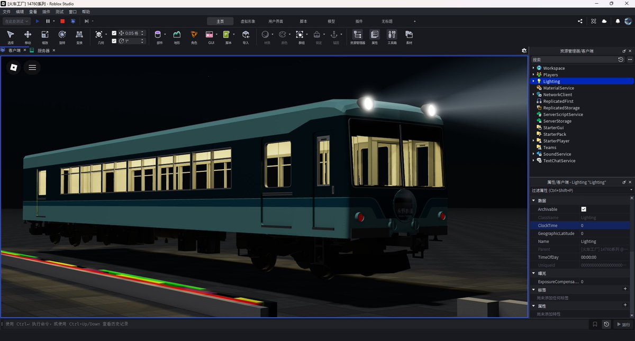Viewport: 635px width, 341px height.
Task: Click the 运行 run command button
Action: (x=624, y=325)
